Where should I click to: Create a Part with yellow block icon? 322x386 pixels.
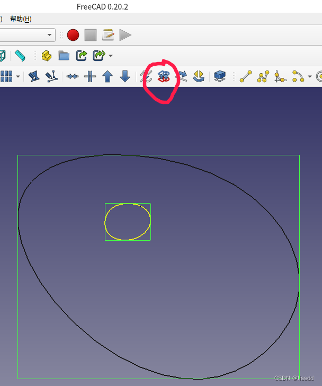(x=47, y=56)
